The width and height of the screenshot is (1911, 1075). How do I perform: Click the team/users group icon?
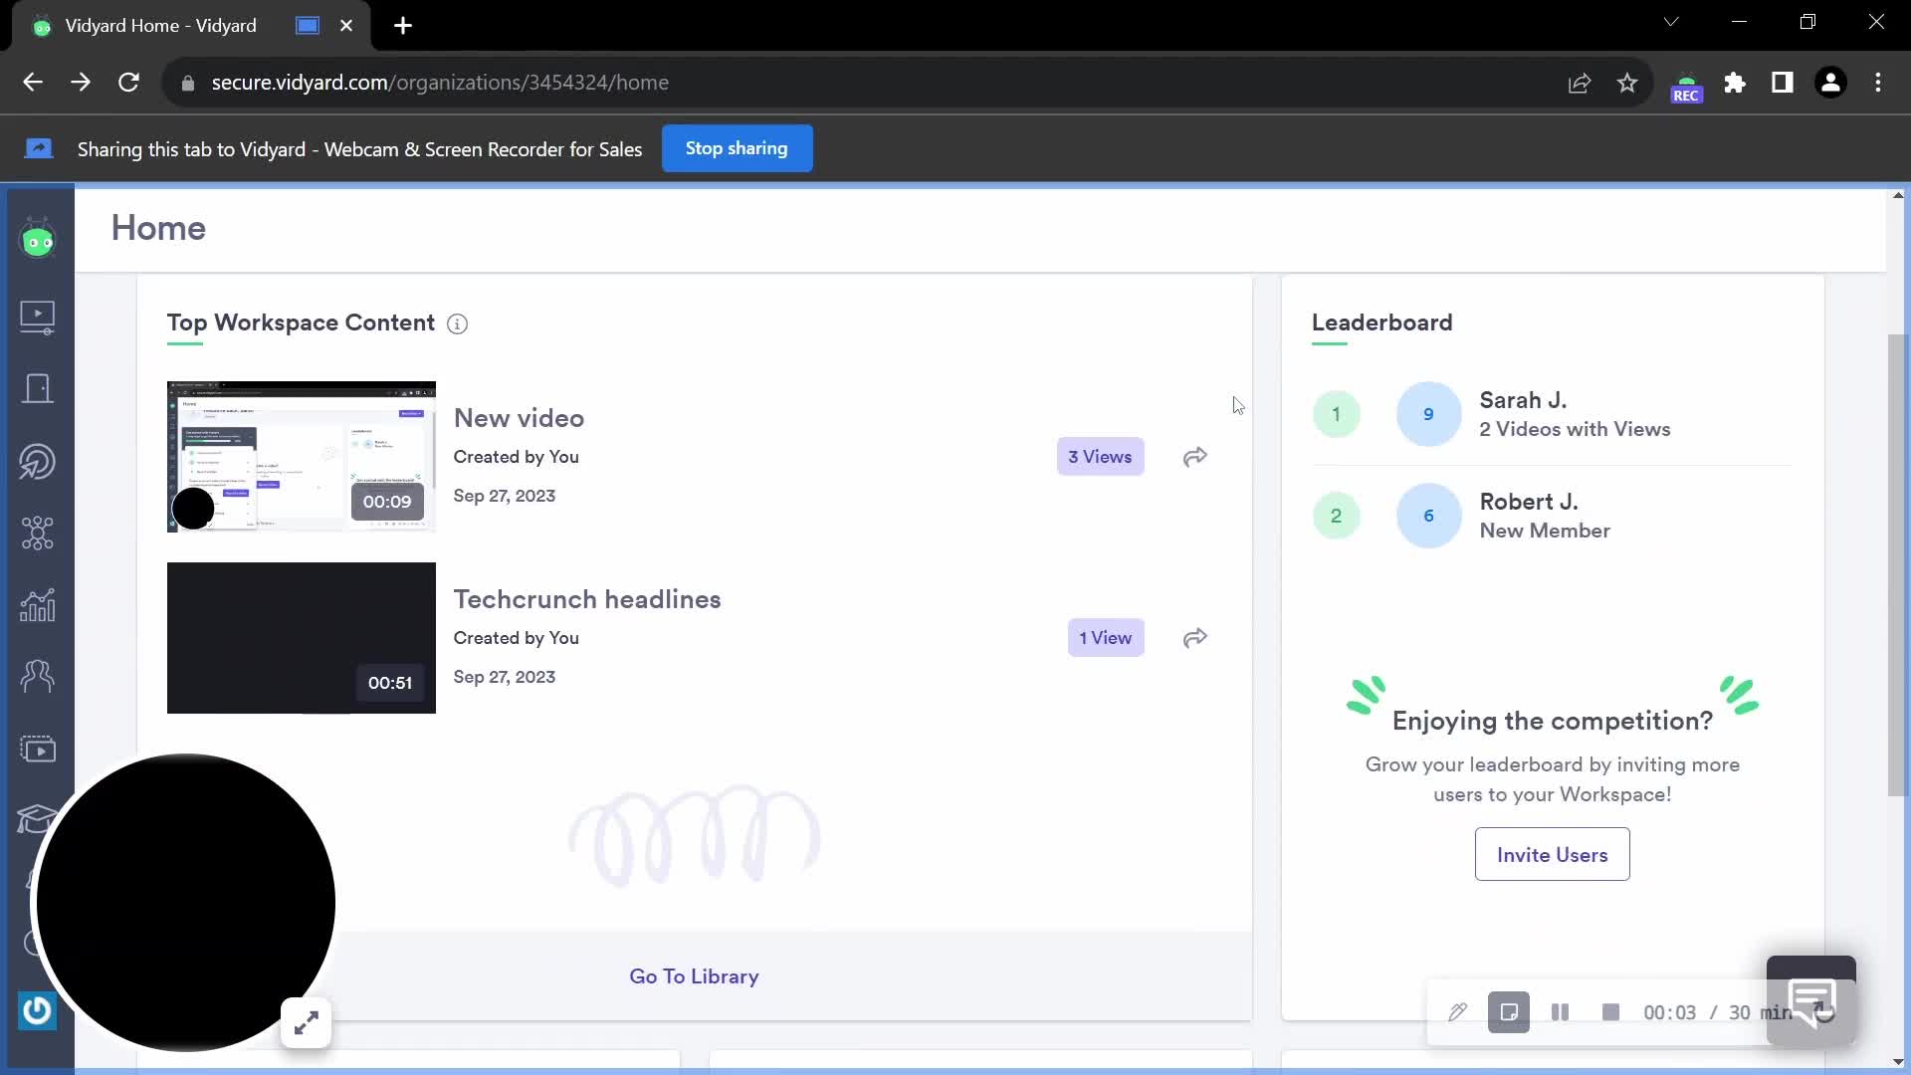pos(37,677)
